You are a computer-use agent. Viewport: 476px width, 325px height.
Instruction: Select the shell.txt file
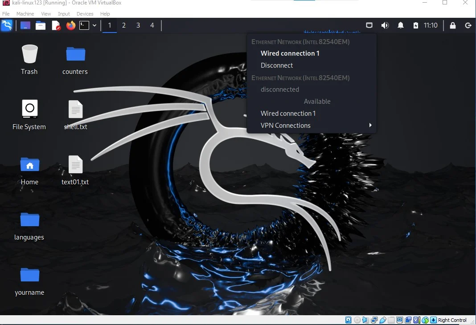coord(76,115)
